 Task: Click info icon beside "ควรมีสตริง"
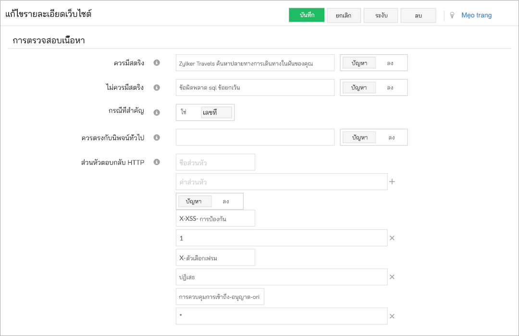click(x=156, y=62)
